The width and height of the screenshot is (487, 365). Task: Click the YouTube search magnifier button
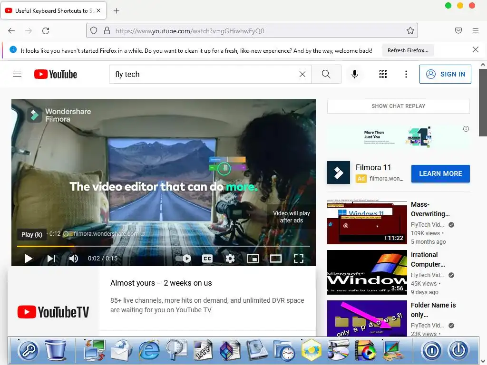326,74
